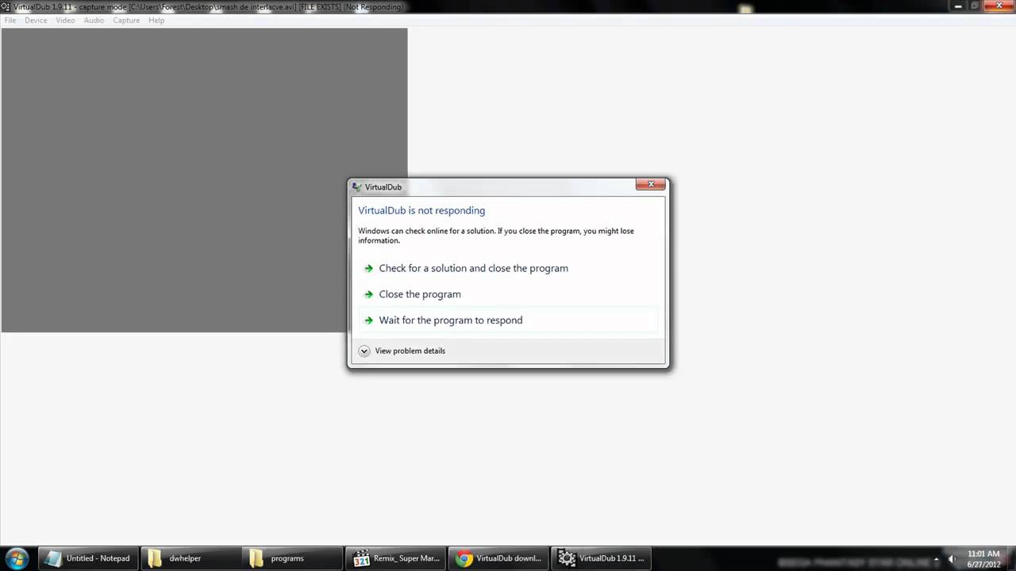This screenshot has width=1016, height=571.
Task: Open the File menu in VirtualDub
Action: (x=10, y=20)
